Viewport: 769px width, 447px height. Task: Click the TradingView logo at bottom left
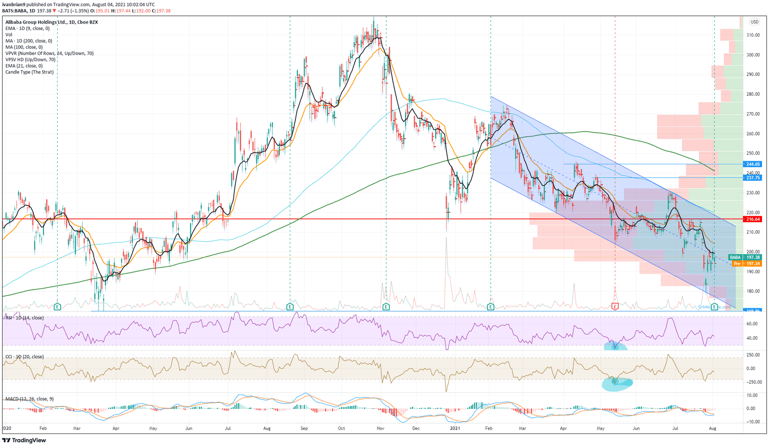(x=24, y=440)
